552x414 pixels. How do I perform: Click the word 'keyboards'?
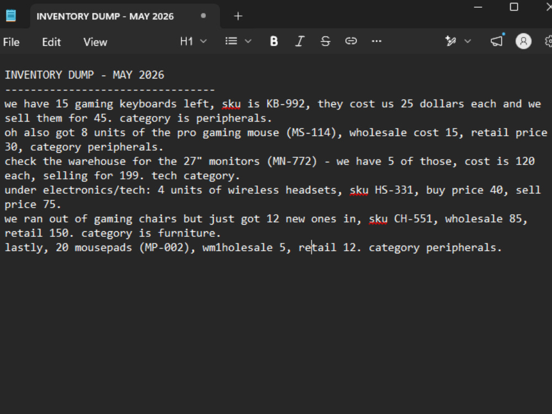click(x=148, y=104)
